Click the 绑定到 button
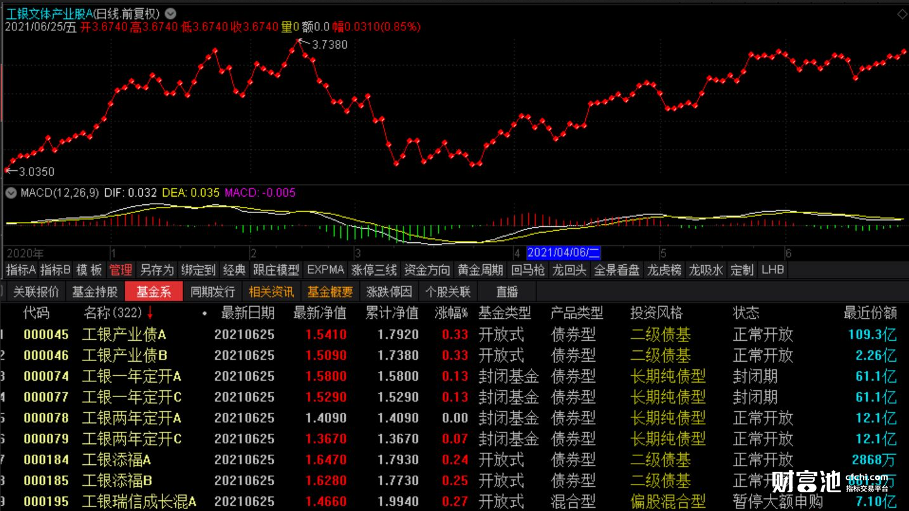This screenshot has height=511, width=909. [199, 270]
